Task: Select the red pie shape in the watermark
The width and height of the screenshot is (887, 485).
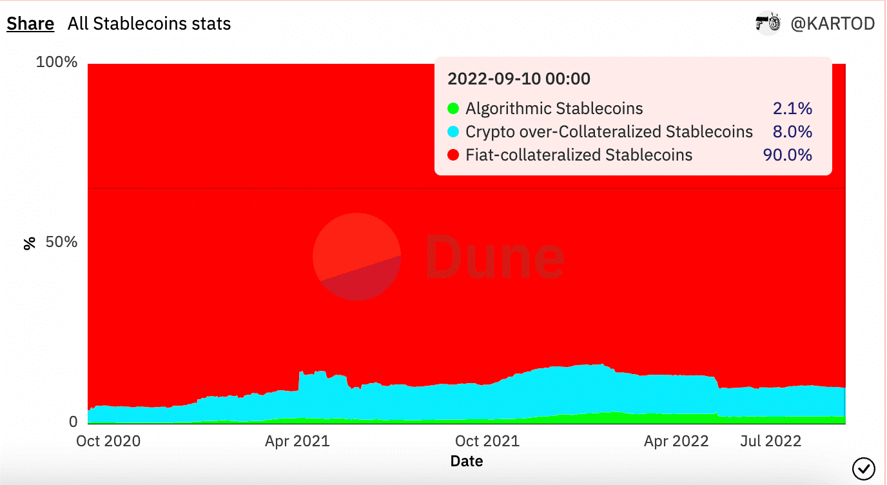Action: (x=356, y=255)
